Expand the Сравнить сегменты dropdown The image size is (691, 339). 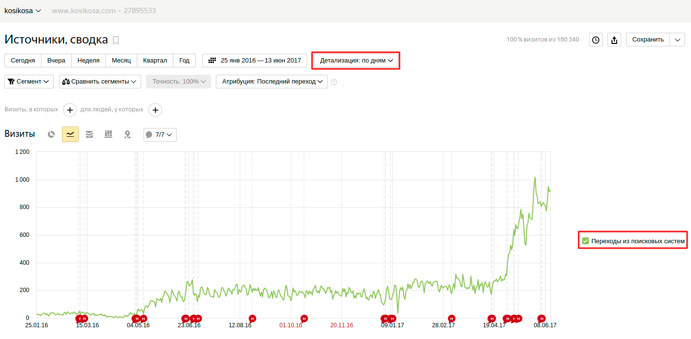pyautogui.click(x=100, y=82)
